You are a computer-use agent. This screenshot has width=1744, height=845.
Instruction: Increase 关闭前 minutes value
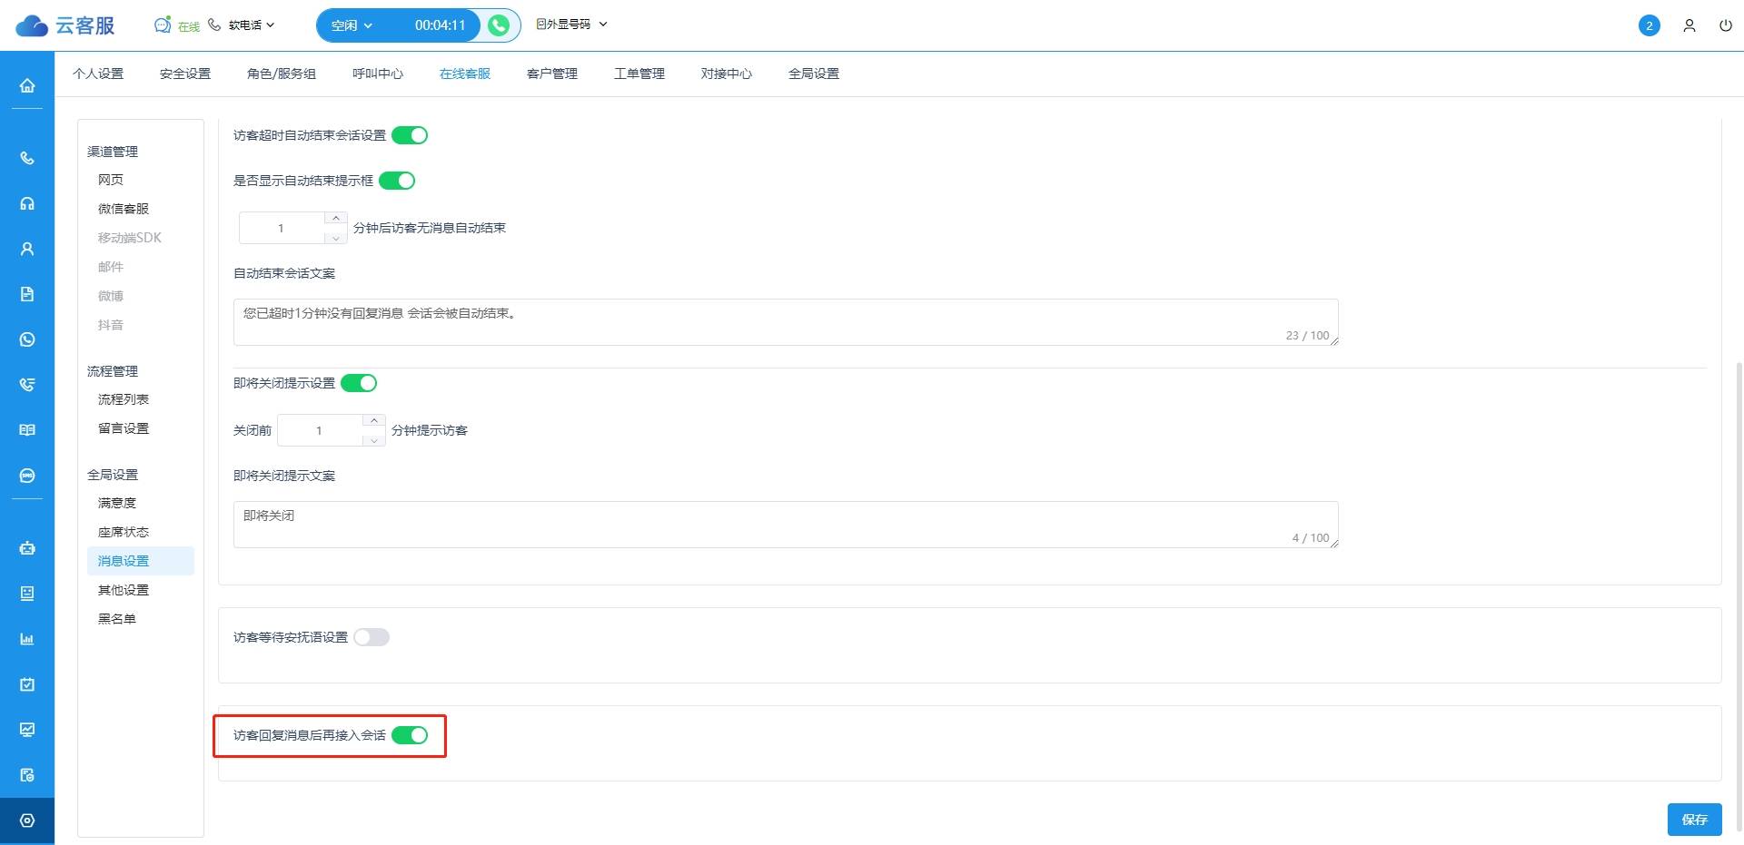click(x=374, y=421)
